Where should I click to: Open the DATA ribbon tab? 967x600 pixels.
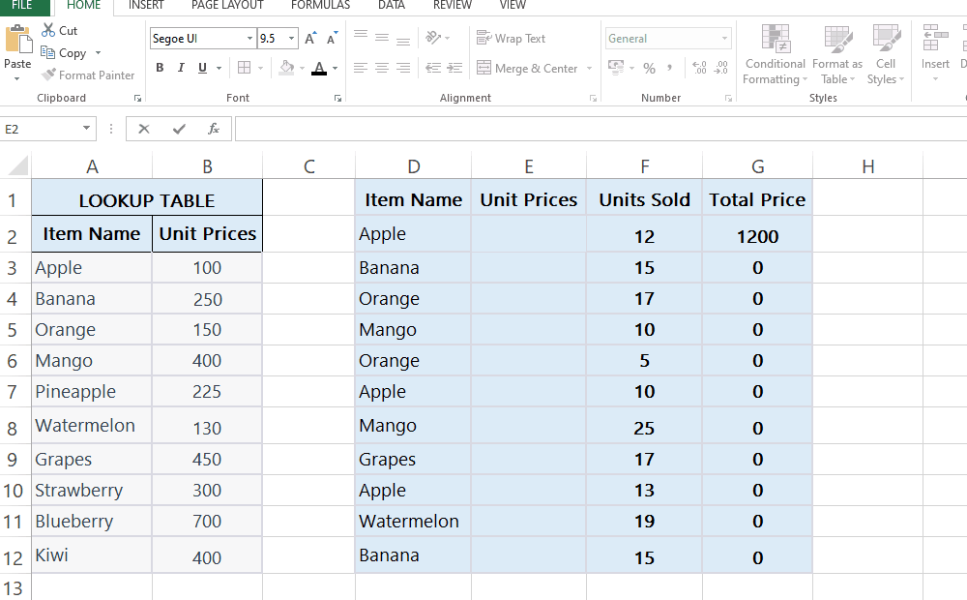pos(392,6)
